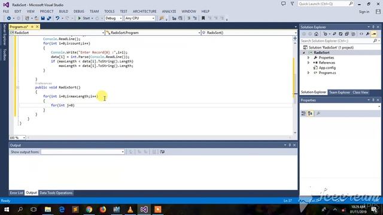Screen dimensions: 383x215
Task: Open Google Chrome from the taskbar
Action: tap(89, 210)
